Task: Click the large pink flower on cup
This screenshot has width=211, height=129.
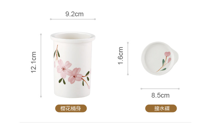Action: pyautogui.click(x=64, y=69)
